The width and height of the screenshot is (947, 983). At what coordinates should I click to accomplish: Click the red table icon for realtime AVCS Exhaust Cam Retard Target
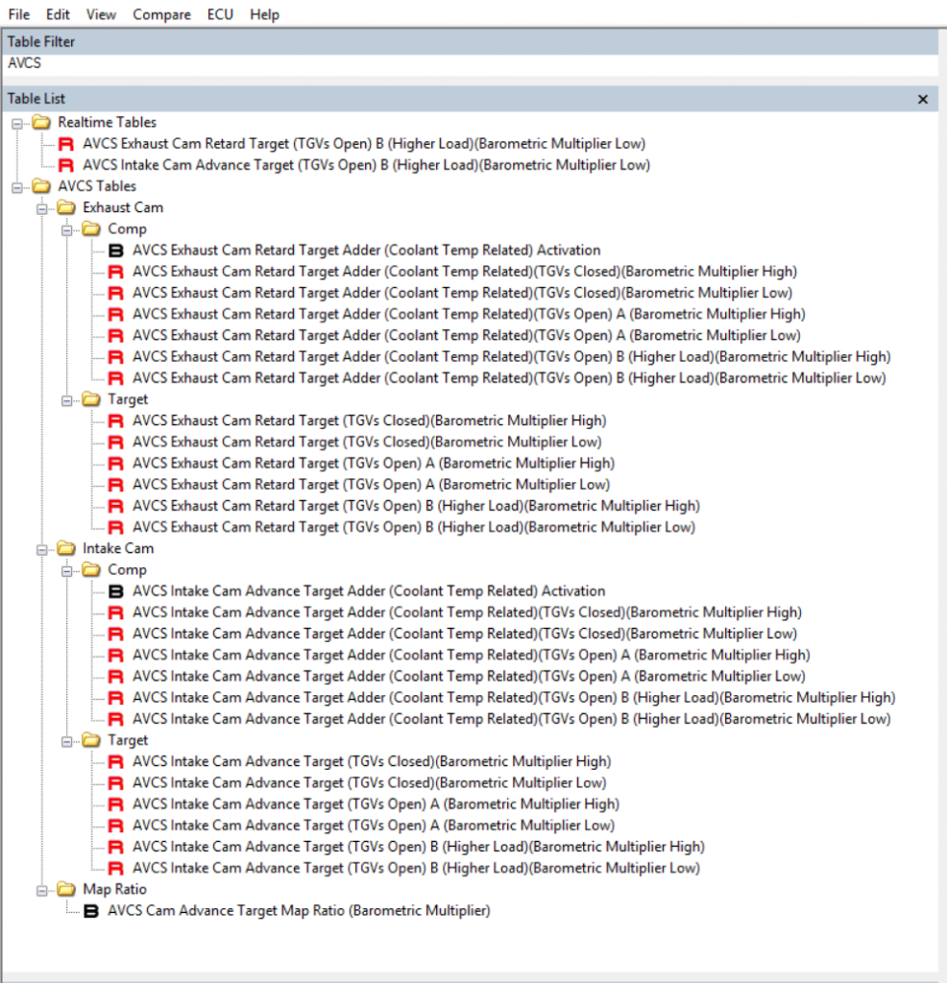click(x=66, y=144)
